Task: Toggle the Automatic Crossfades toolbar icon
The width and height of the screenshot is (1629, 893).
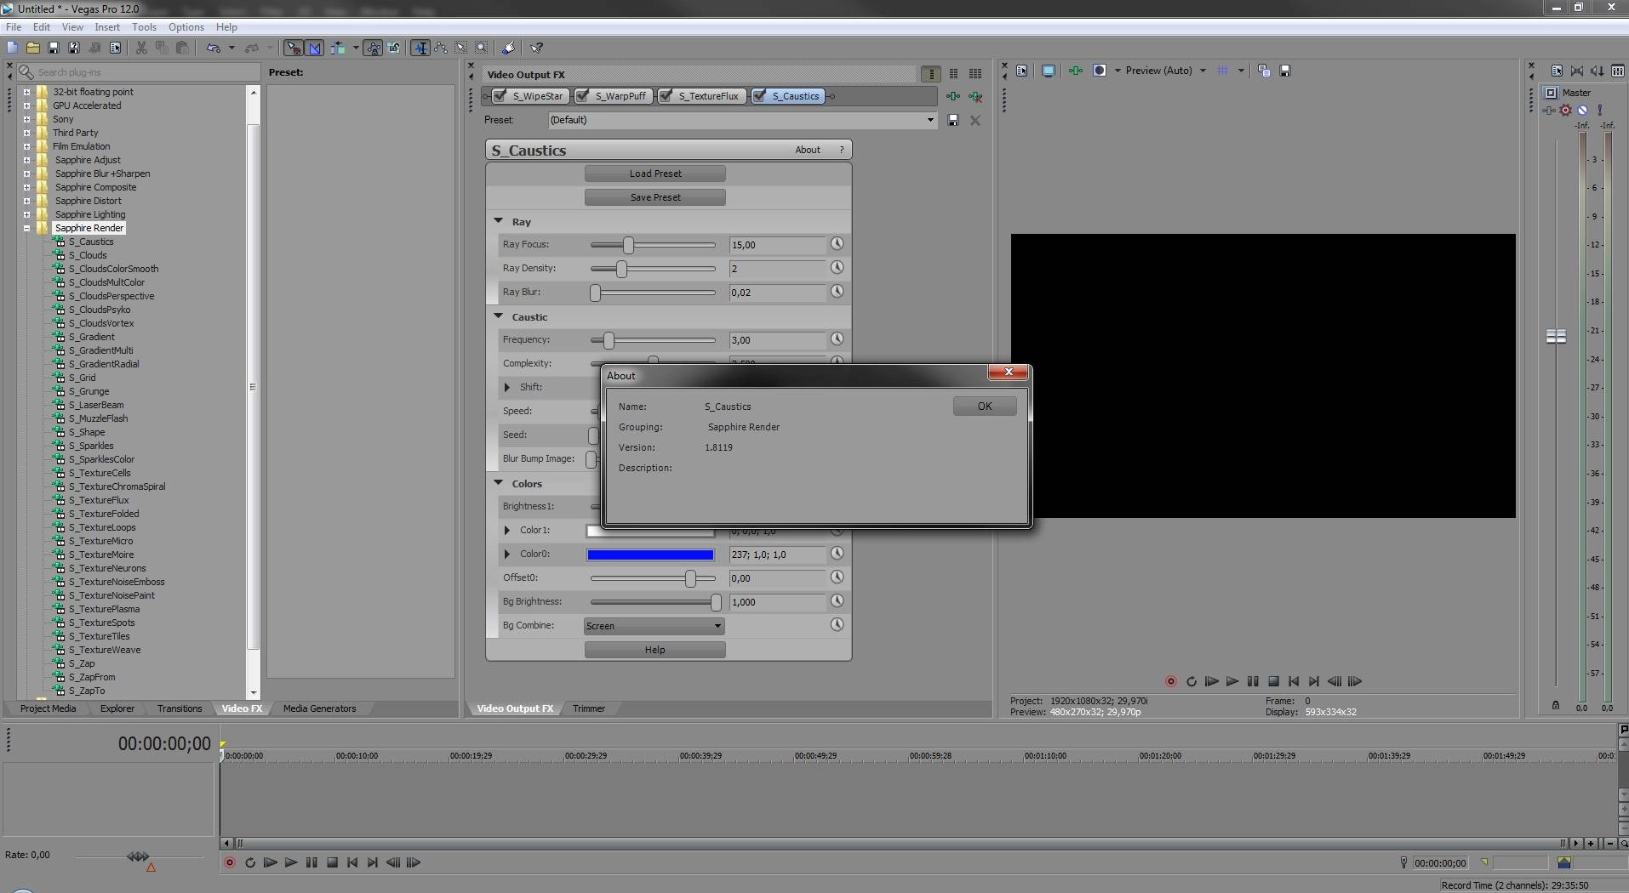Action: 314,48
